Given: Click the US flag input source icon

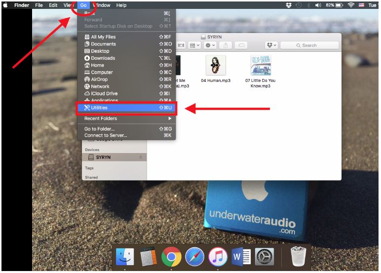Looking at the screenshot, I should 362,5.
